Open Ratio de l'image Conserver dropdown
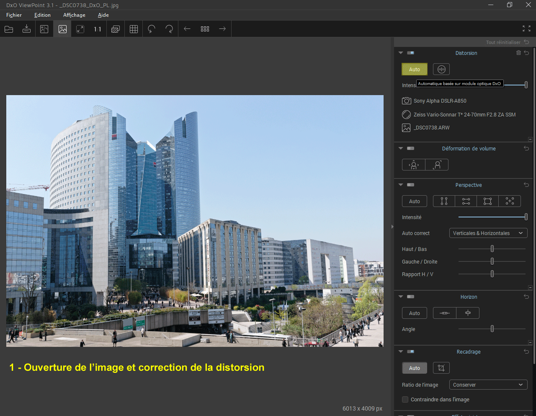The height and width of the screenshot is (416, 536). (x=488, y=385)
